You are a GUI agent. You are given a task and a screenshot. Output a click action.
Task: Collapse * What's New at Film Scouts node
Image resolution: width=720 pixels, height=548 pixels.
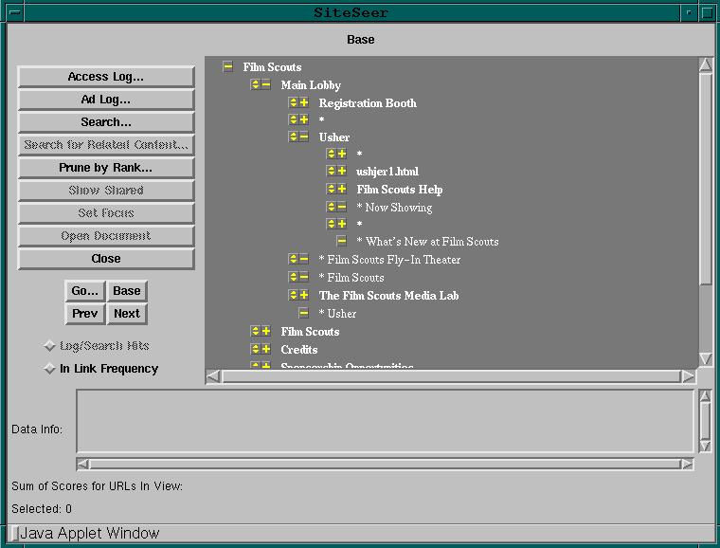tap(341, 241)
